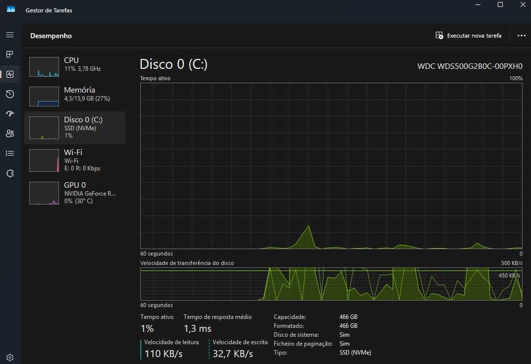Click the Velocidade de escrita label
Viewport: 531px width, 364px height.
click(x=240, y=342)
